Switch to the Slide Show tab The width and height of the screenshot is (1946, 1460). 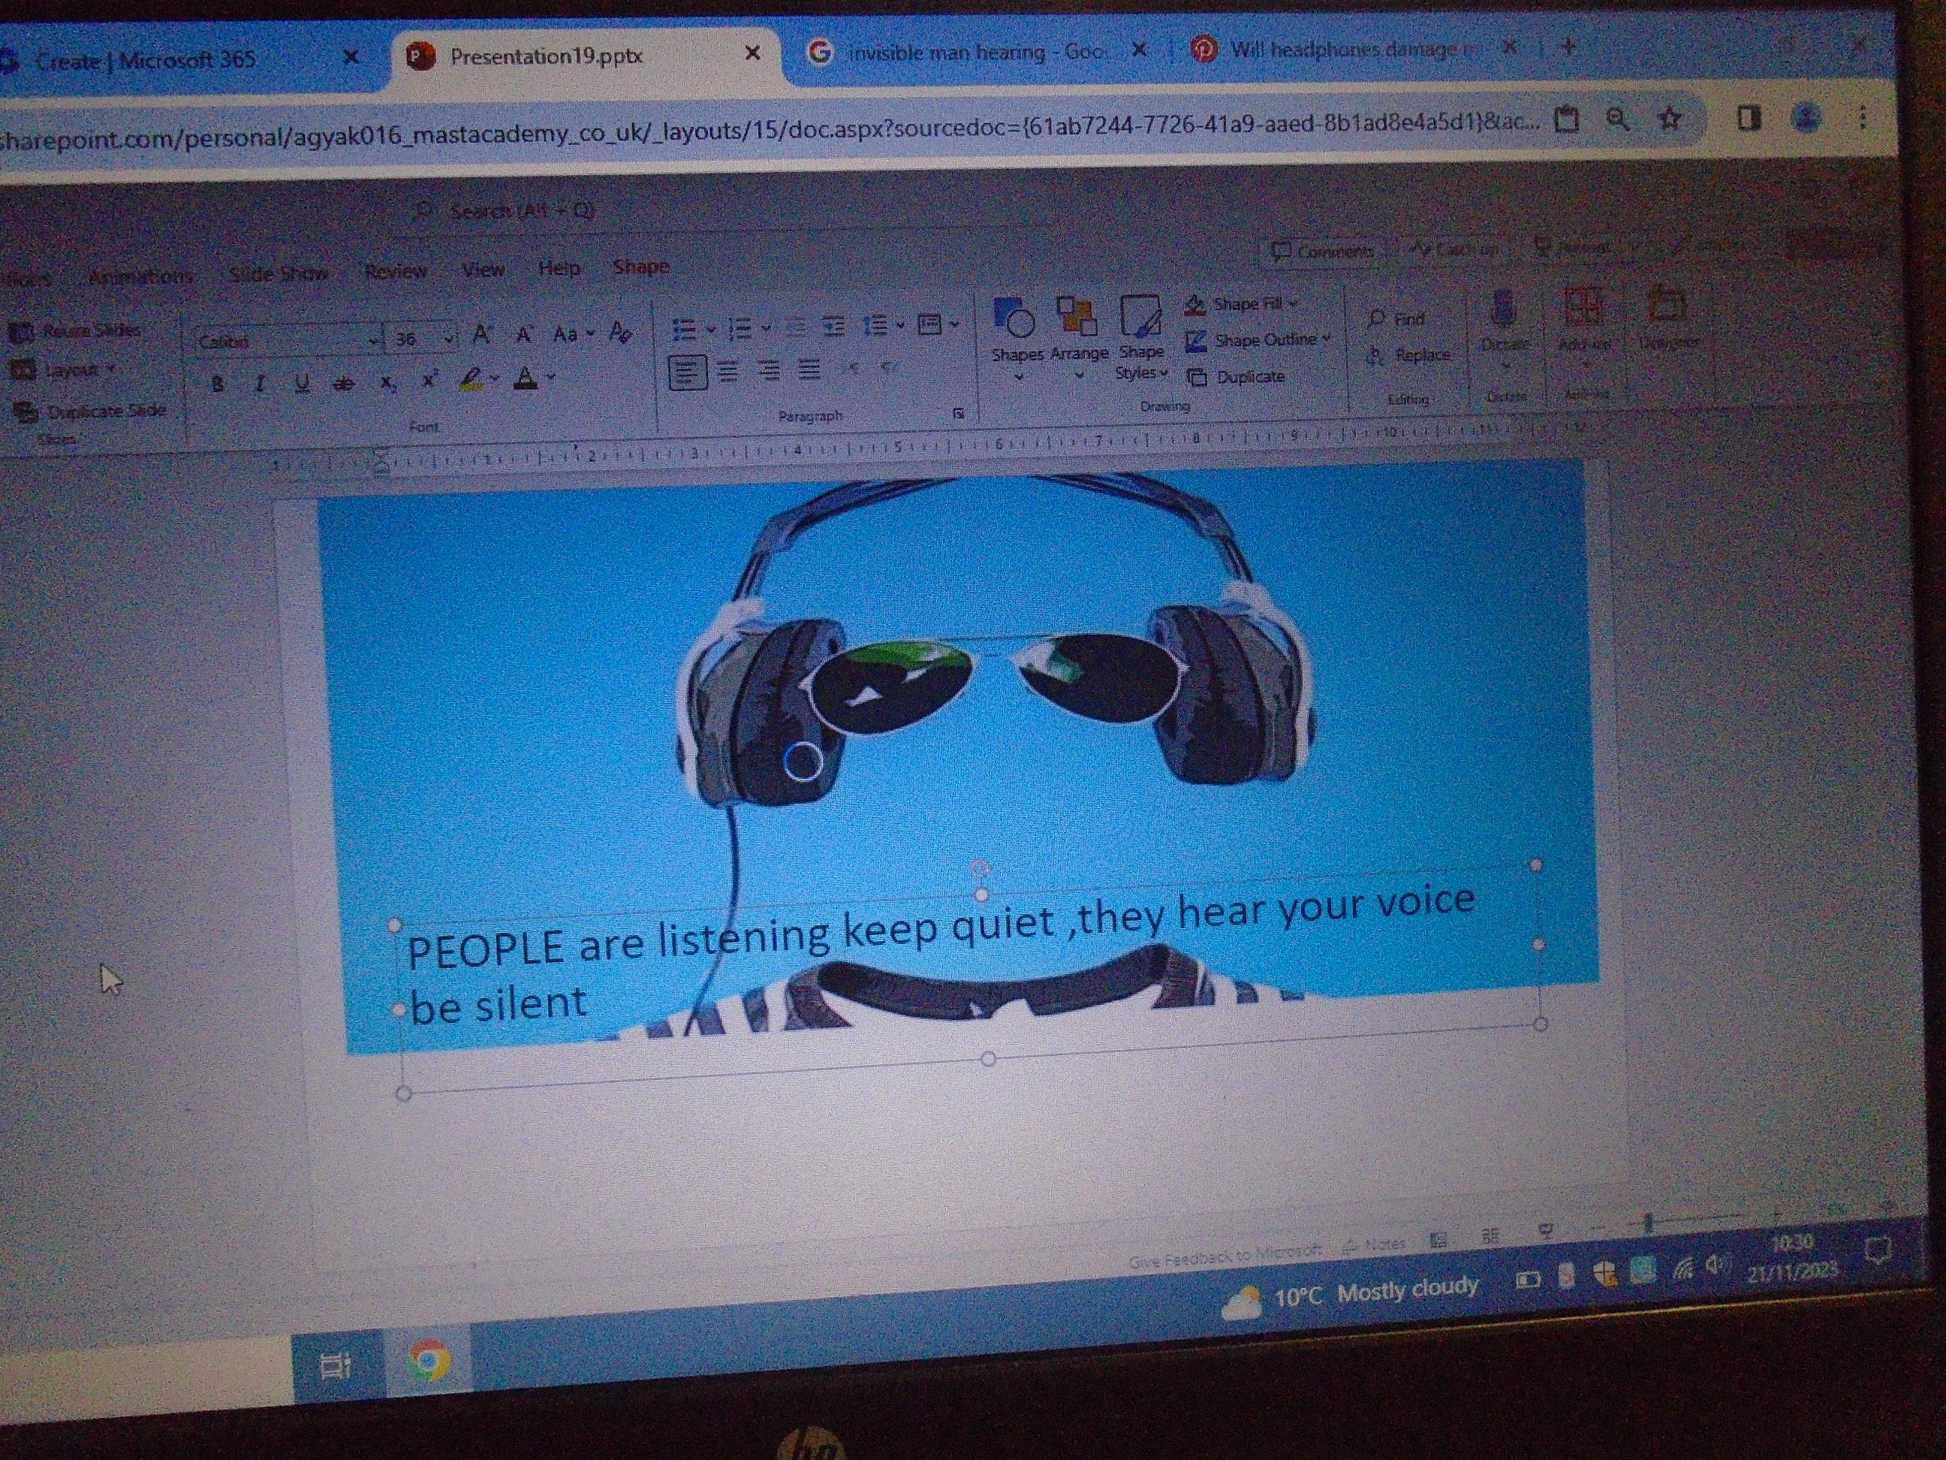tap(278, 273)
